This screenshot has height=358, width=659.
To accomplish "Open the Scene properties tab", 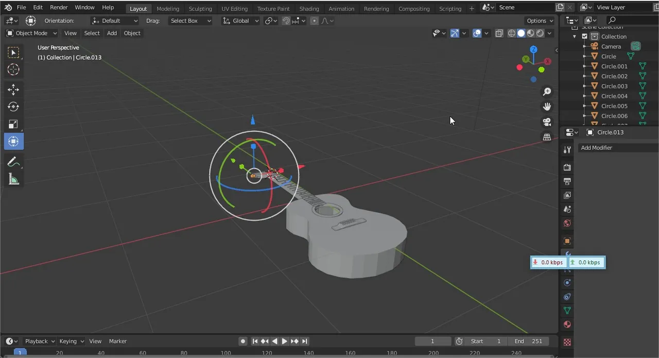I will pos(567,209).
